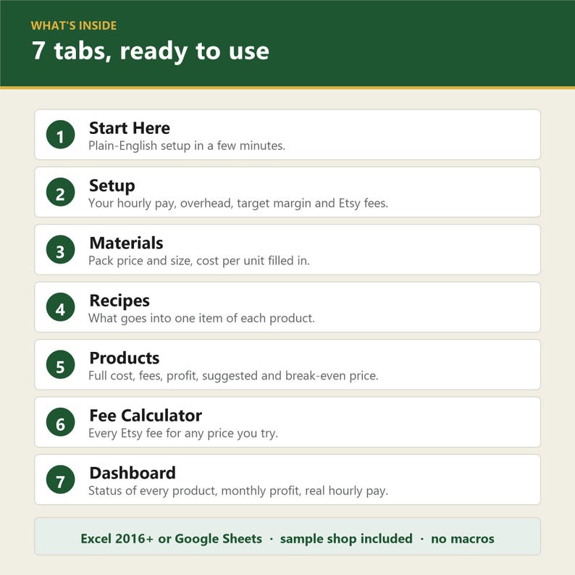Click the WHAT'S INSIDE label
This screenshot has height=575, width=575.
pos(74,25)
